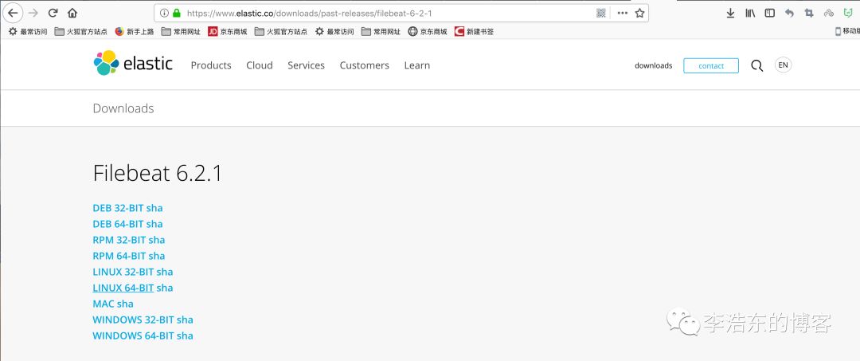Open the sha link beside WINDOWS 32-BIT

click(x=185, y=320)
